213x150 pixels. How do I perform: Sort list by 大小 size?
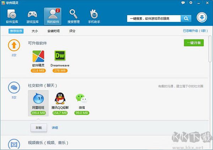pos(35,31)
